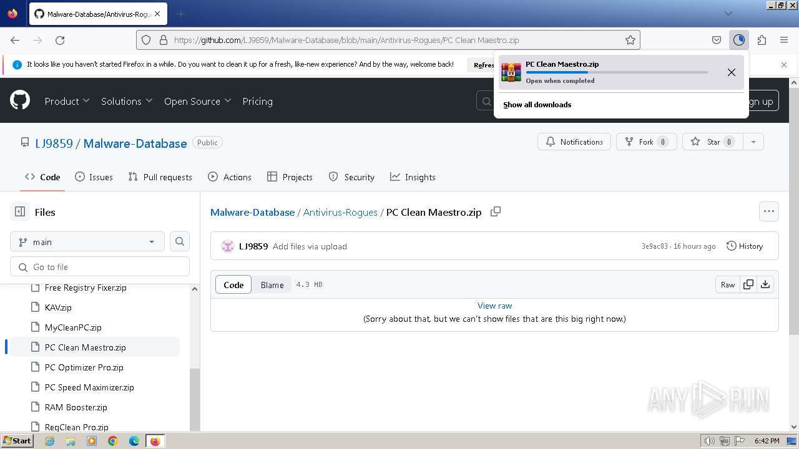
Task: Switch to the Issues tab
Action: (x=94, y=177)
